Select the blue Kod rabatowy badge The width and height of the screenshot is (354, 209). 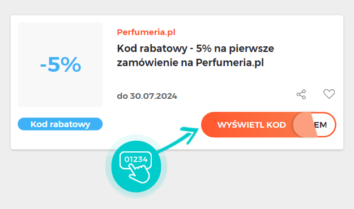coord(60,124)
